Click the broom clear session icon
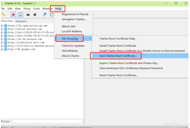The width and height of the screenshot is (190, 128). (3, 15)
